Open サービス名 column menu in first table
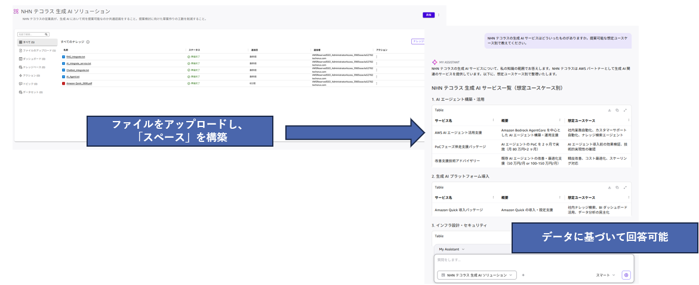Image resolution: width=699 pixels, height=285 pixels. coord(493,120)
